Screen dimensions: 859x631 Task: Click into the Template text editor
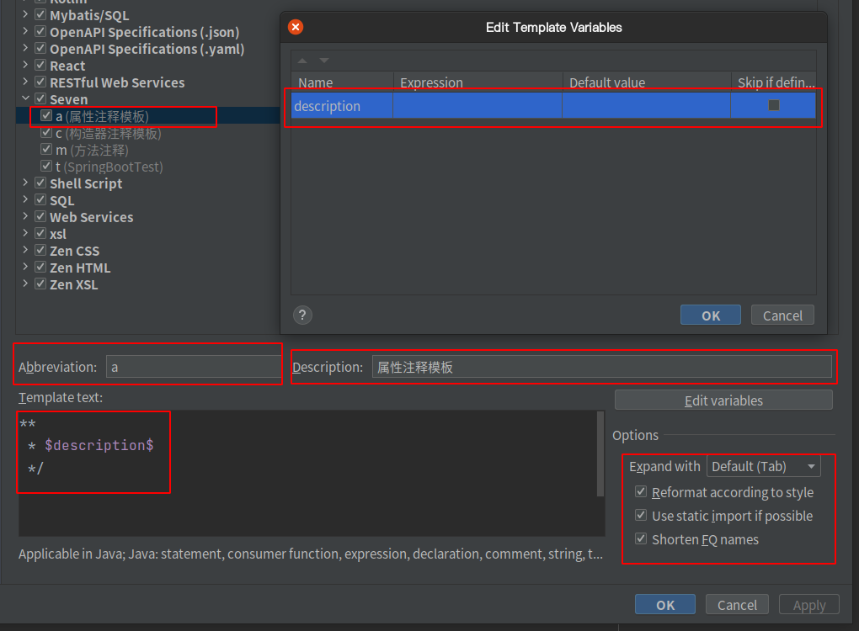[x=307, y=474]
